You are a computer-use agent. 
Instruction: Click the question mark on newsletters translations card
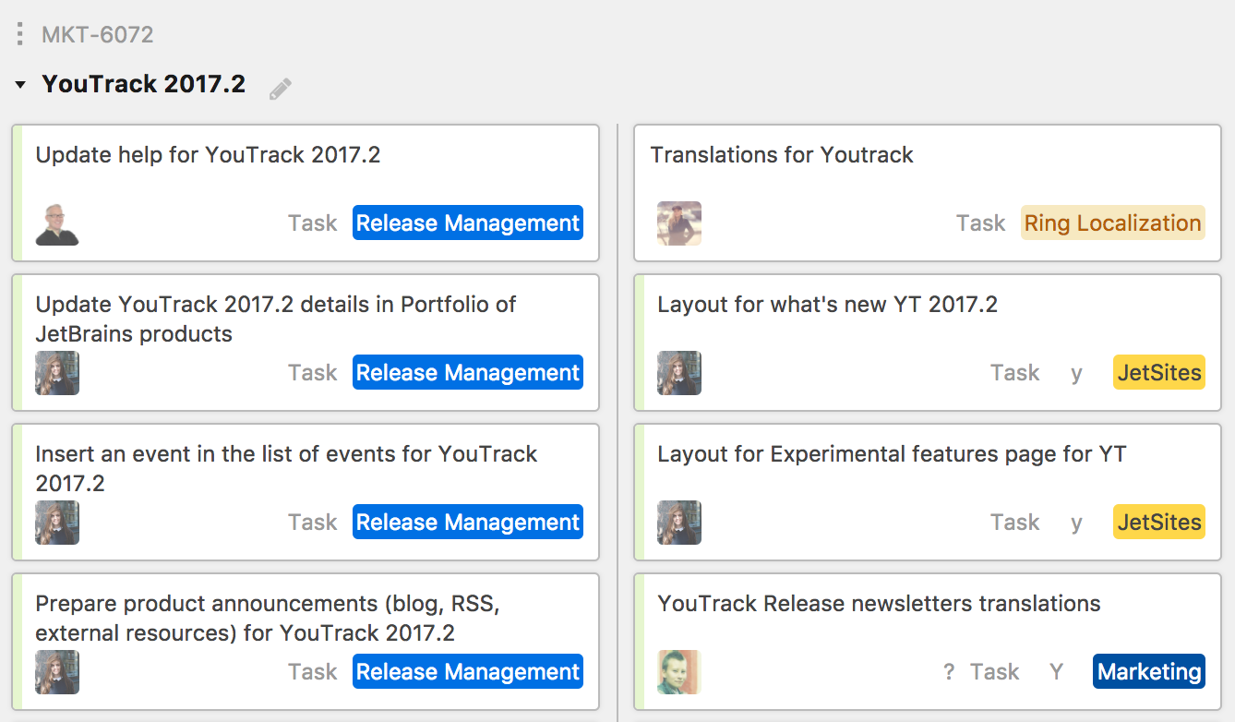[949, 672]
